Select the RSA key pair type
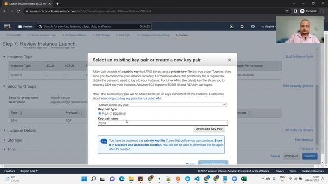 100,113
